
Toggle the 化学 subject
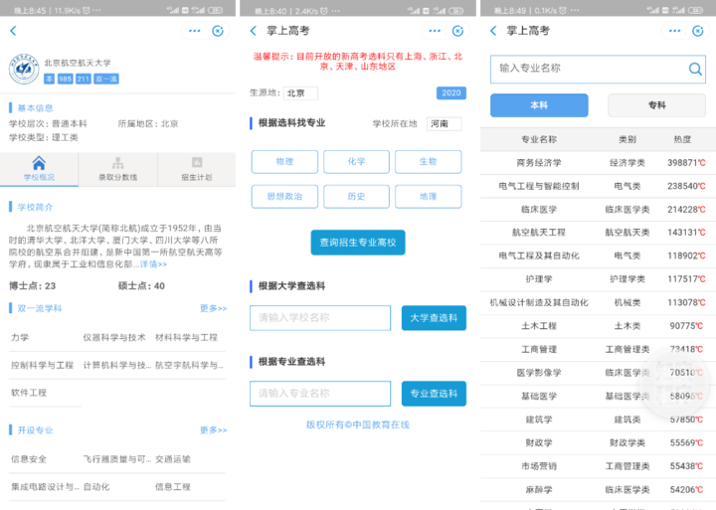tap(356, 162)
